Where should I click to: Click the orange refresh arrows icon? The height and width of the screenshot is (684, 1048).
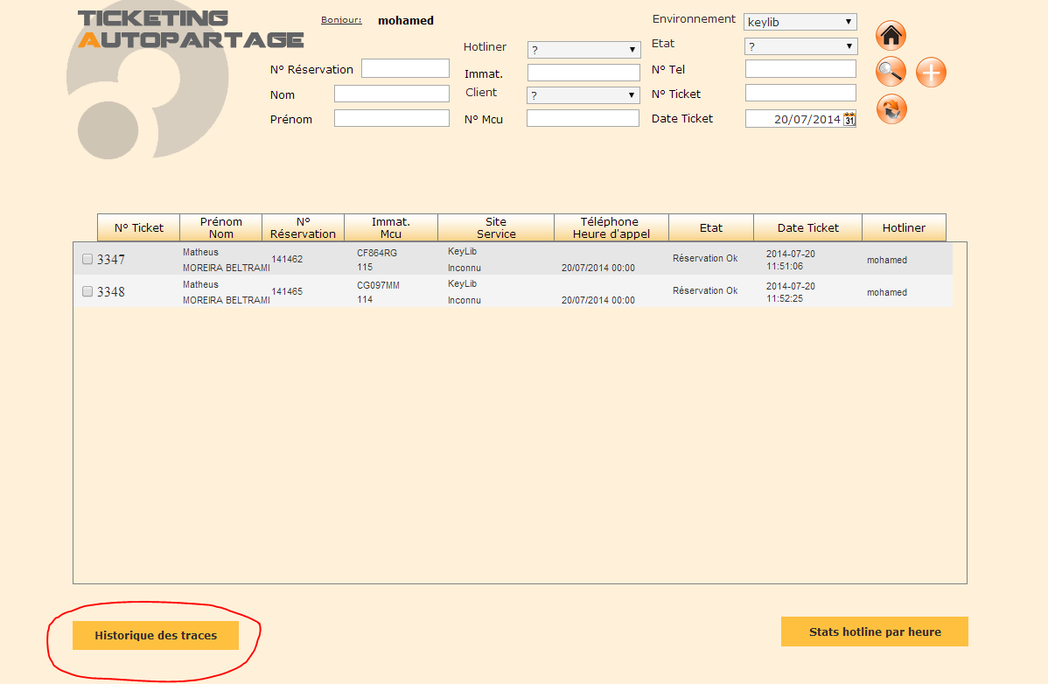coord(891,109)
